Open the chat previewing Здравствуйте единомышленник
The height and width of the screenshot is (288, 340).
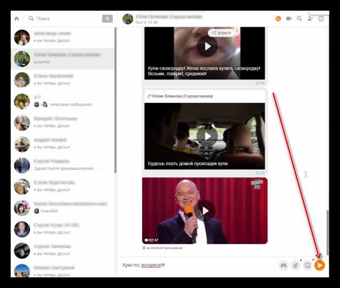pyautogui.click(x=63, y=165)
